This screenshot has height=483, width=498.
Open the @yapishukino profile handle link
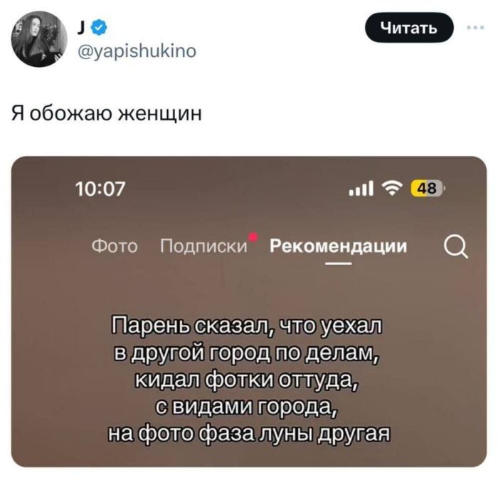tap(137, 51)
